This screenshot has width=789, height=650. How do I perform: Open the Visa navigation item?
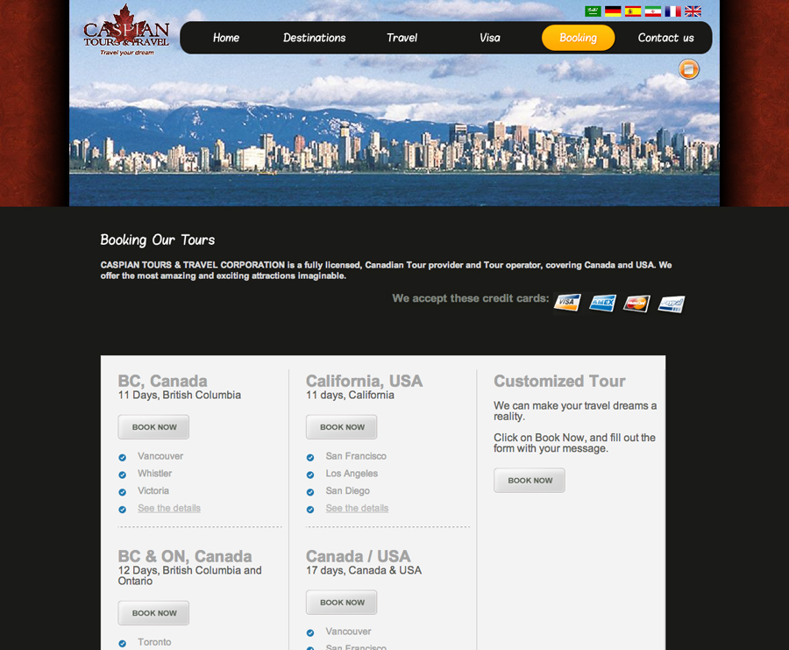[x=490, y=38]
